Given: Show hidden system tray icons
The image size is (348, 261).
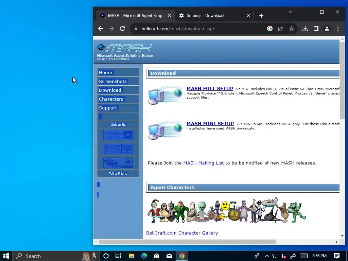Looking at the screenshot, I should pos(267,256).
